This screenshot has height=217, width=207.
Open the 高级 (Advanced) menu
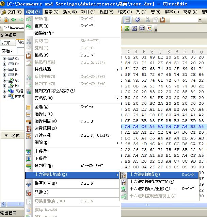pos(190,12)
